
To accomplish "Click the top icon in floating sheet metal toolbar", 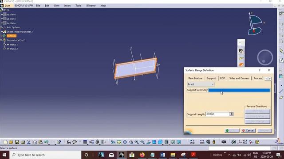I will [241, 51].
